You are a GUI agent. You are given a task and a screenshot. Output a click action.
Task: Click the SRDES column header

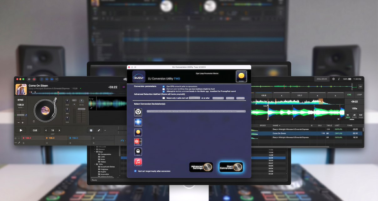(x=263, y=126)
